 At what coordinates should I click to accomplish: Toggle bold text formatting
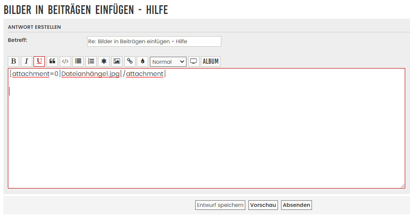(x=14, y=62)
